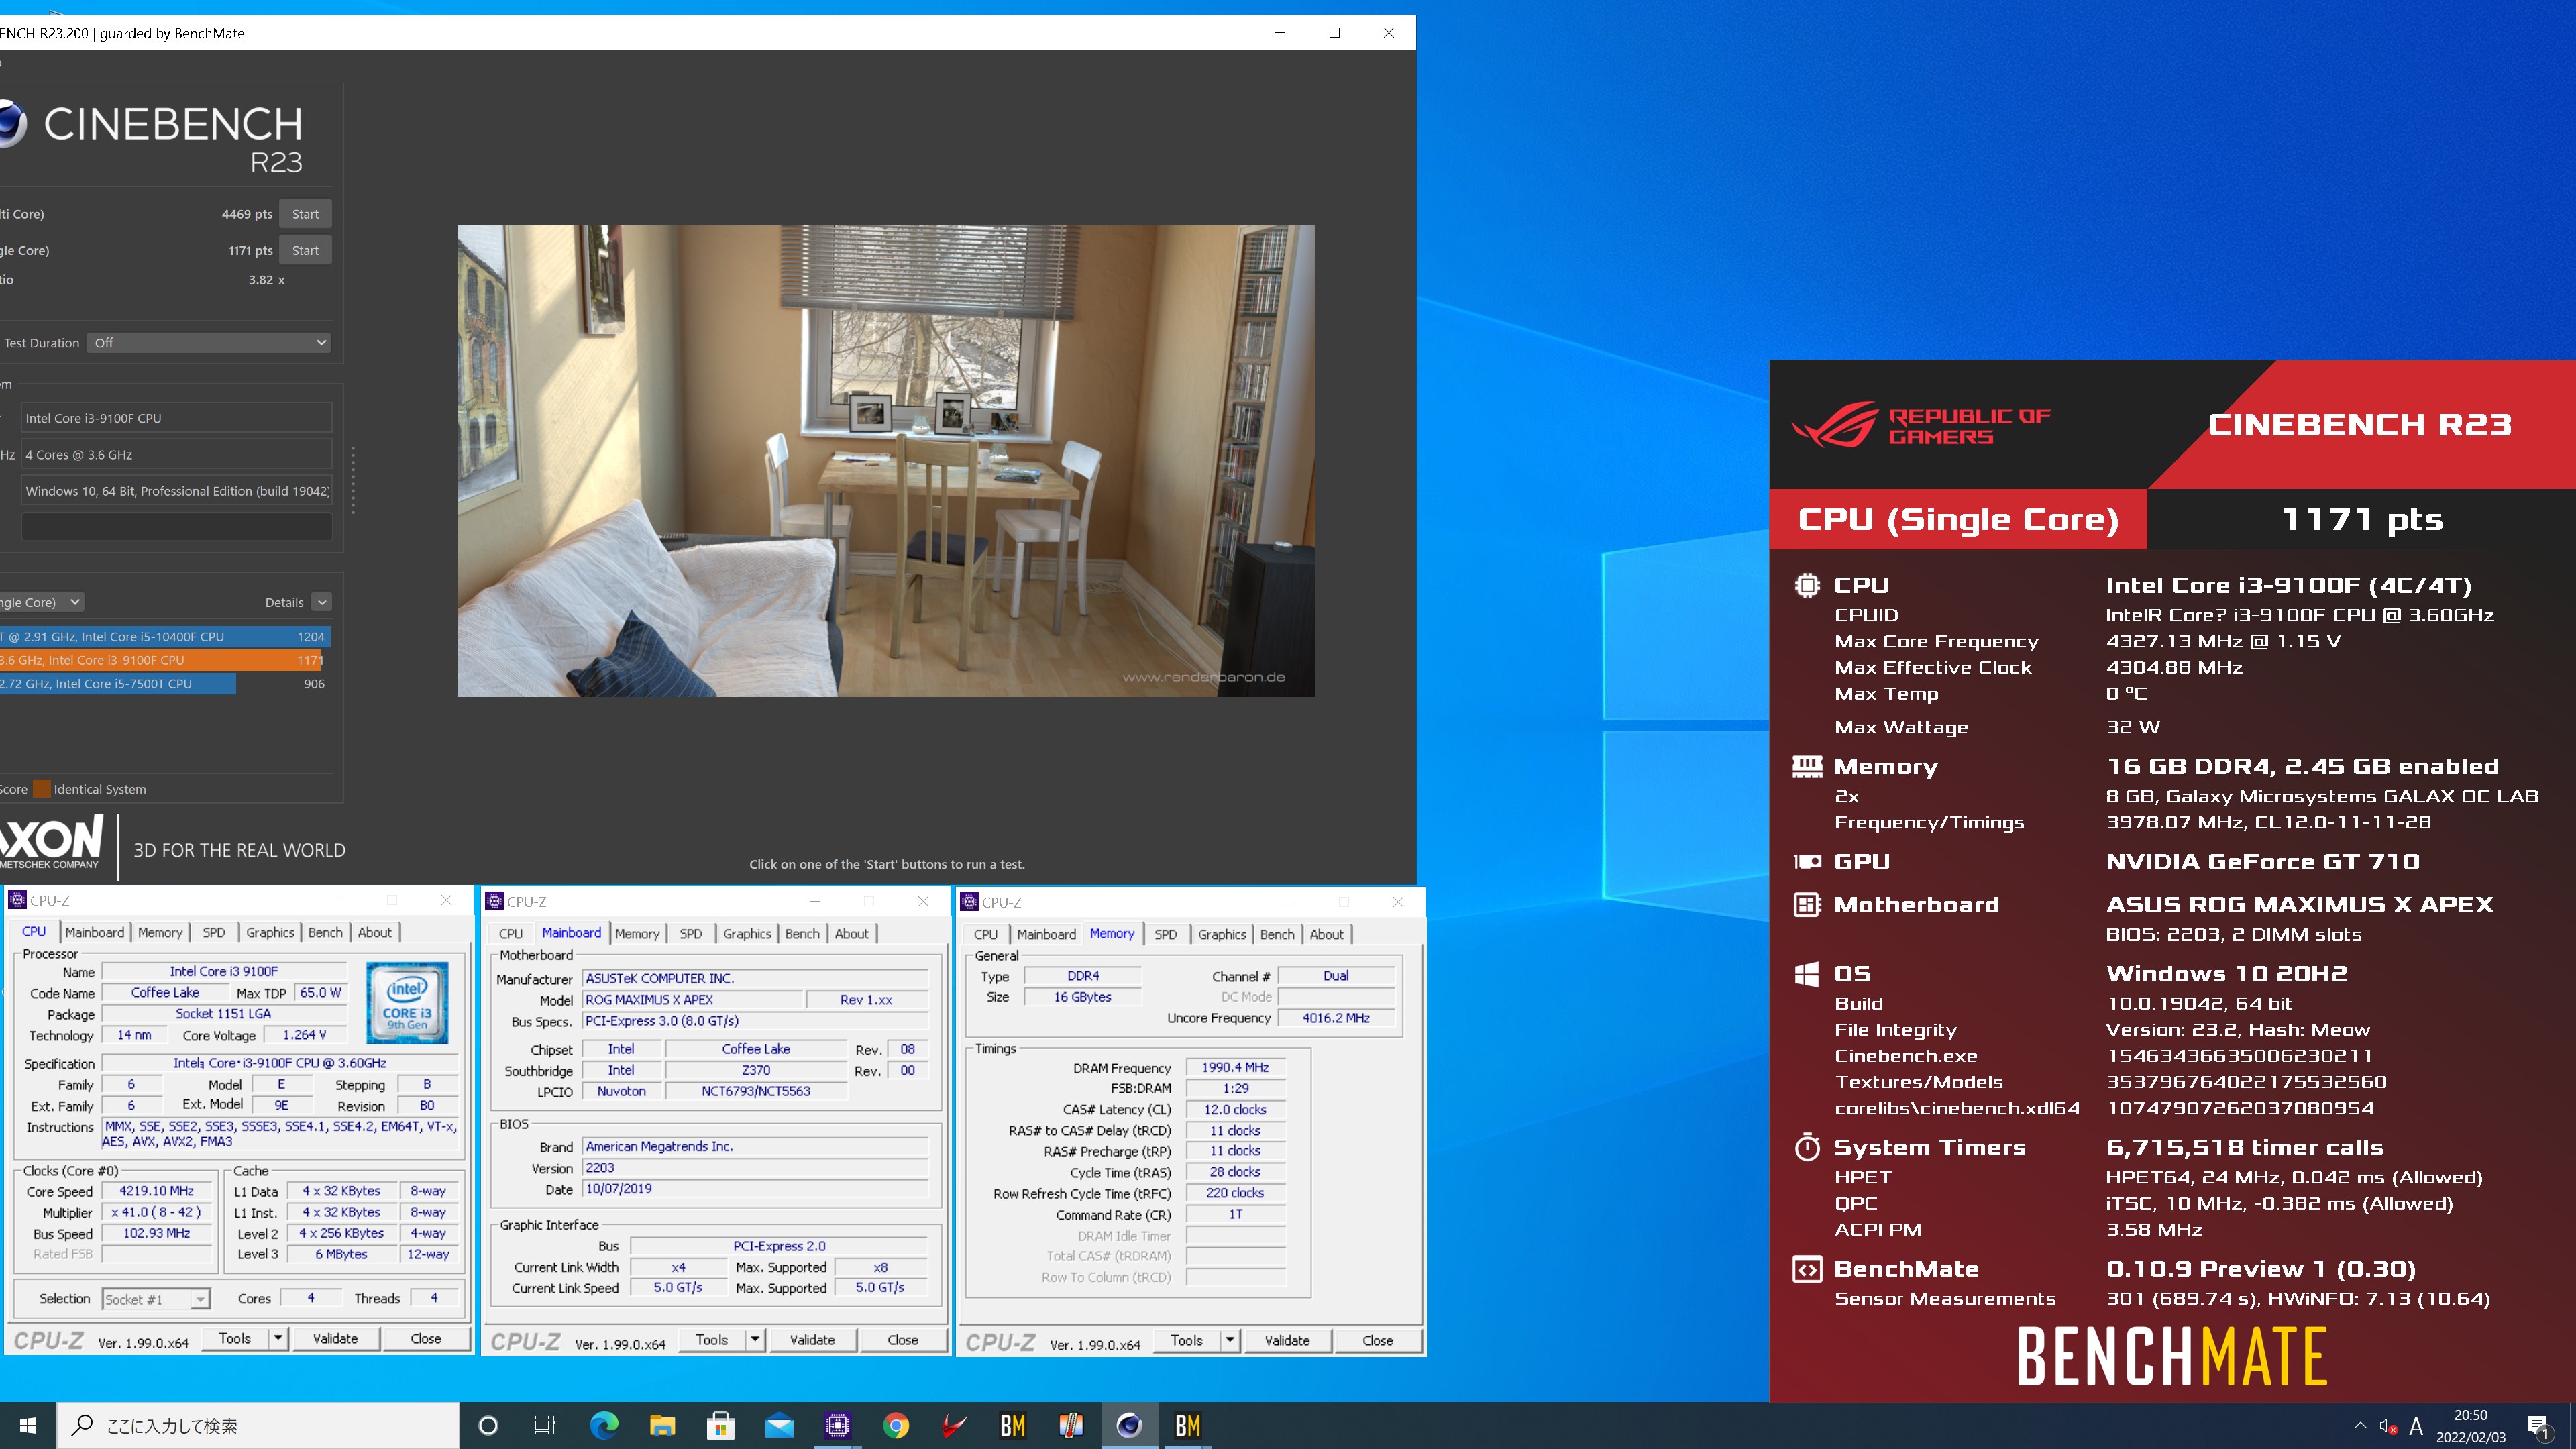Image resolution: width=2576 pixels, height=1449 pixels.
Task: Toggle the IME input mode A indicator
Action: click(x=2416, y=1426)
